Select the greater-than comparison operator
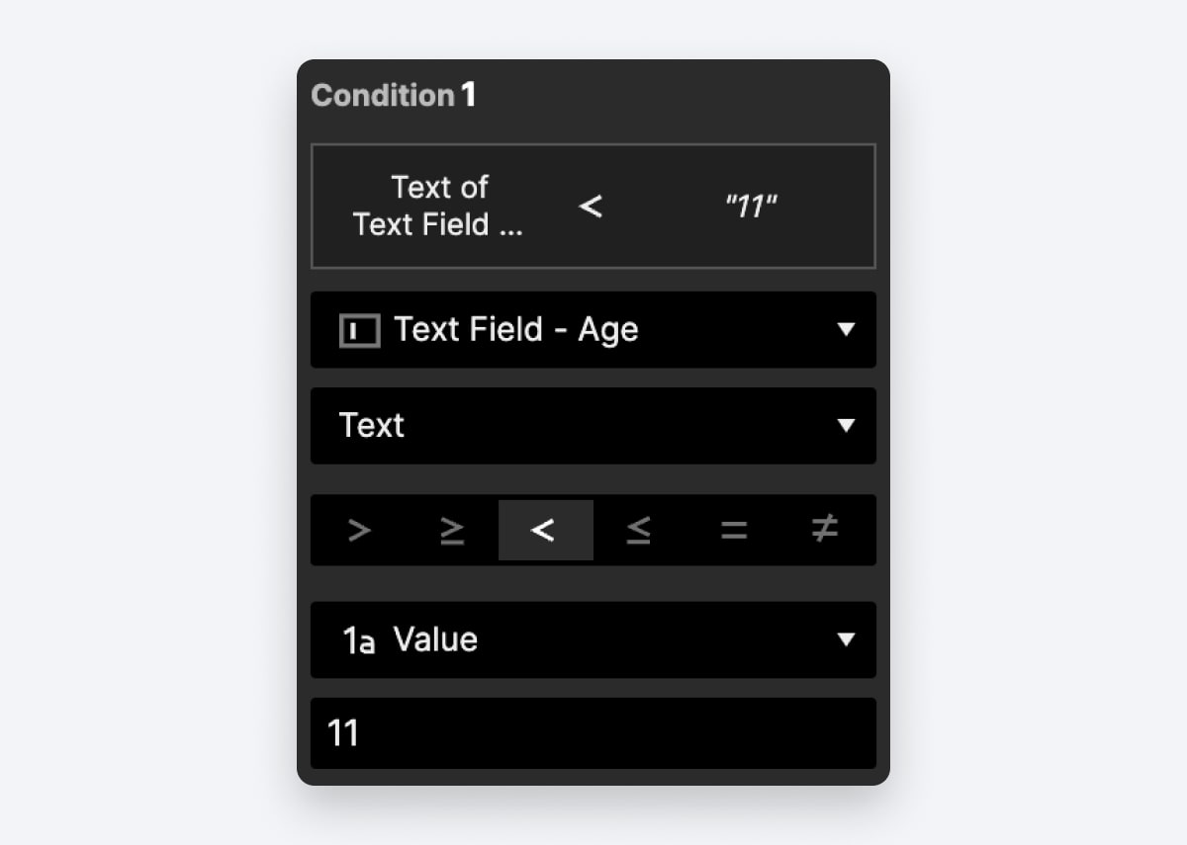Image resolution: width=1187 pixels, height=845 pixels. click(x=360, y=530)
